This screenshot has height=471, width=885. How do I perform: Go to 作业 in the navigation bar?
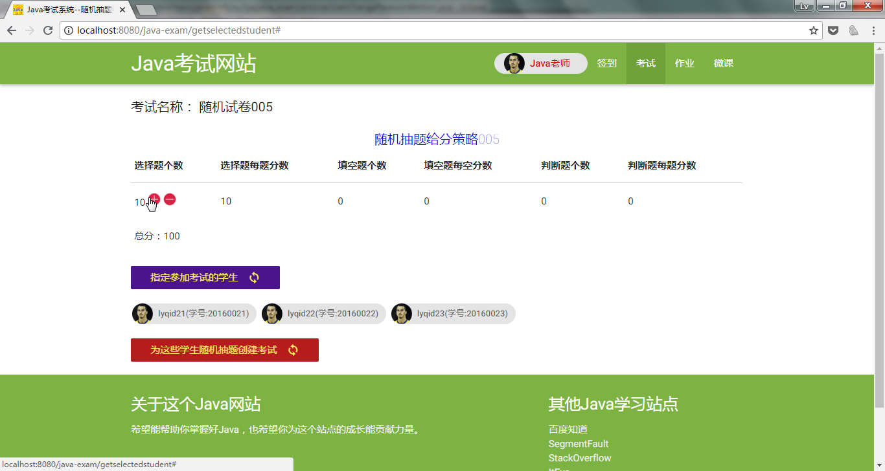[x=685, y=63]
